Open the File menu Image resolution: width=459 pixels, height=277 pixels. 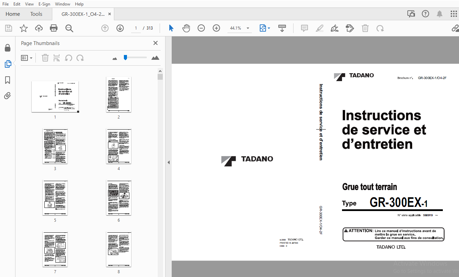pyautogui.click(x=6, y=4)
